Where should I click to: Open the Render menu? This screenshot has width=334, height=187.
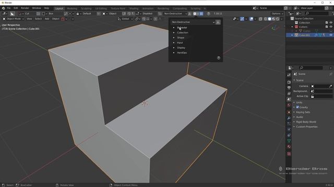(x=25, y=8)
